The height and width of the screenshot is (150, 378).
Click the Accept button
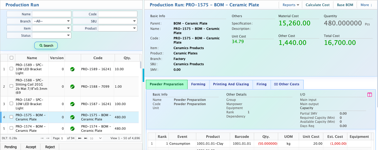31,147
